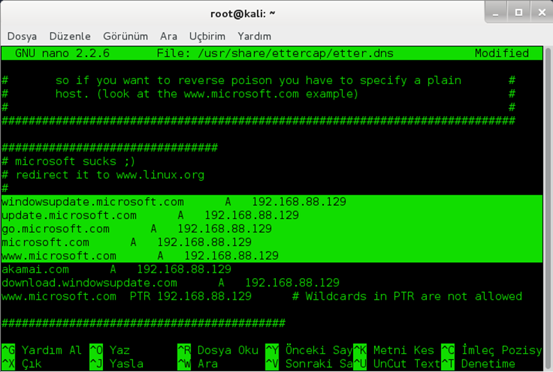
Task: Open the Görünüm menu
Action: pyautogui.click(x=125, y=36)
